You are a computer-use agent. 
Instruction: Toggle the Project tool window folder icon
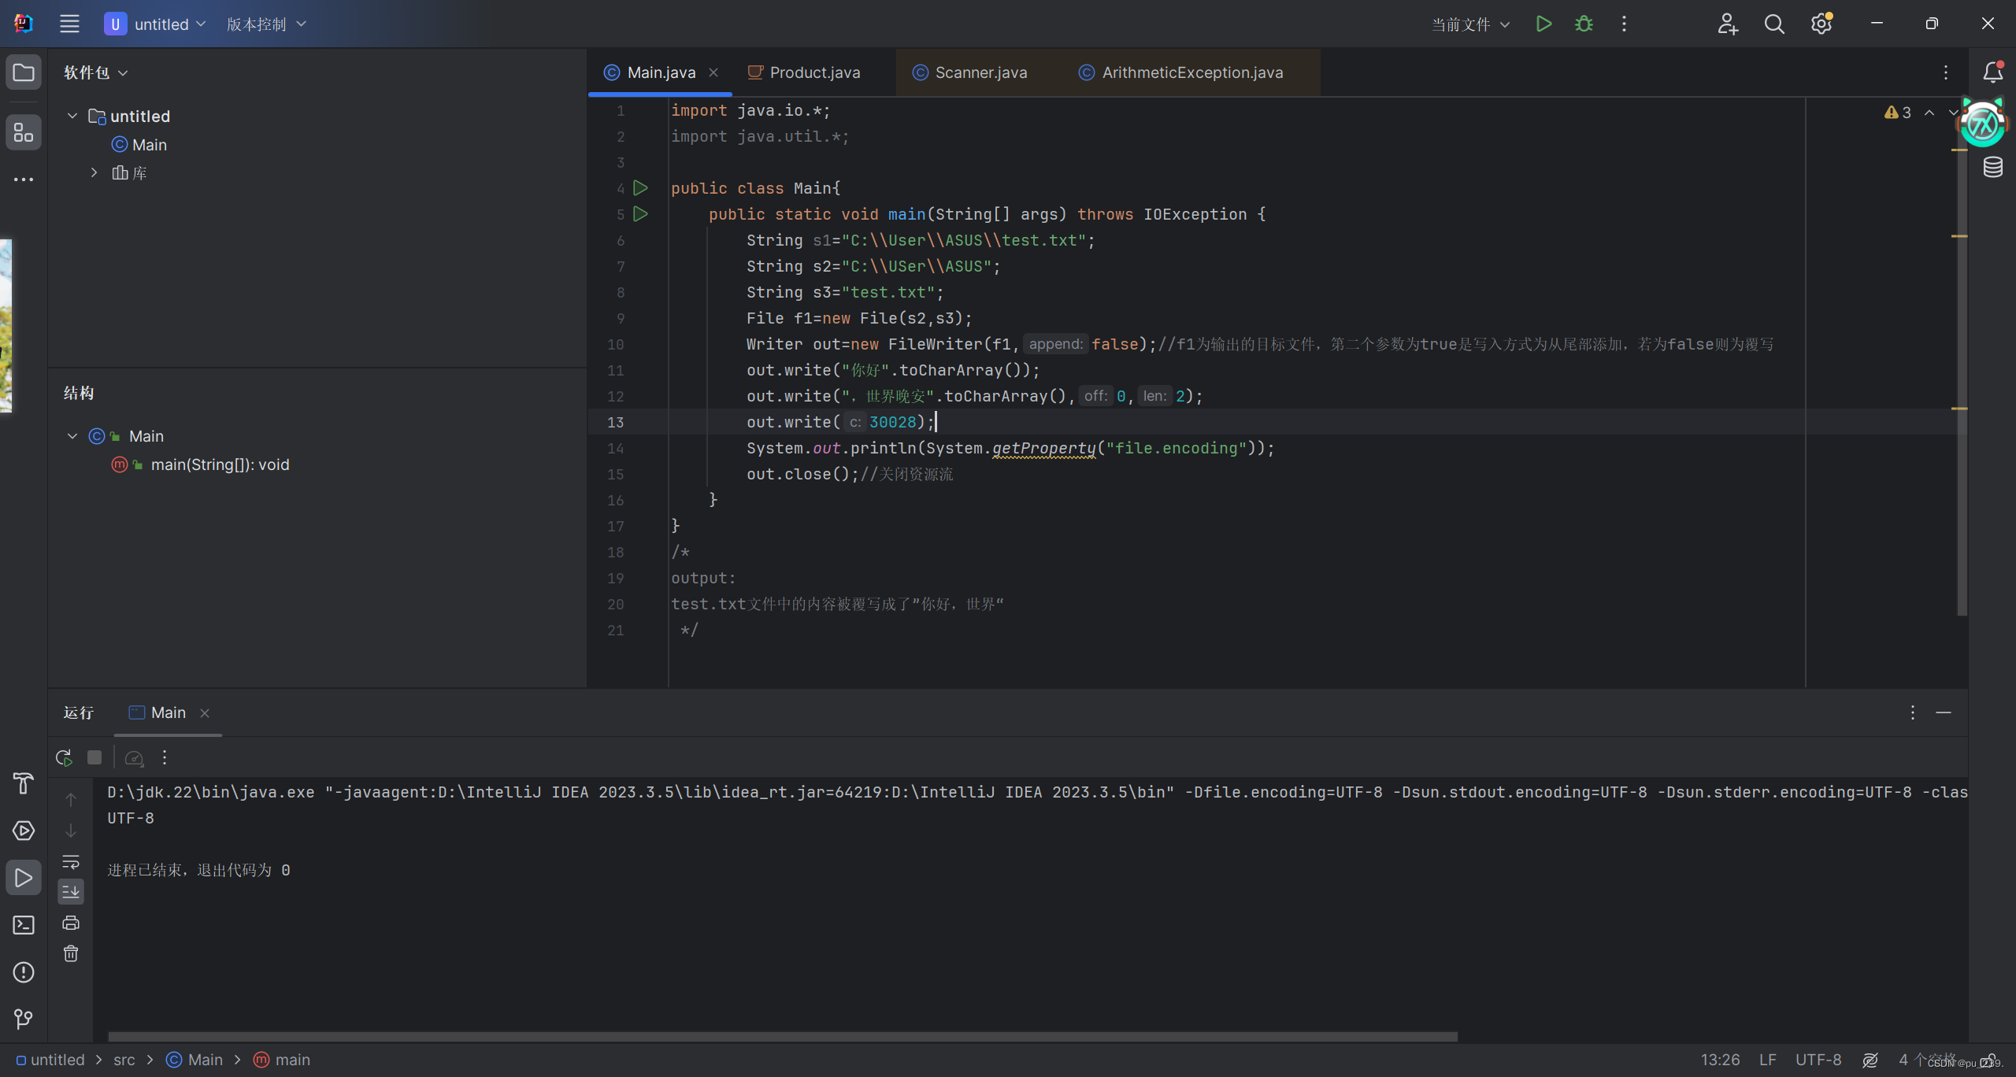24,72
